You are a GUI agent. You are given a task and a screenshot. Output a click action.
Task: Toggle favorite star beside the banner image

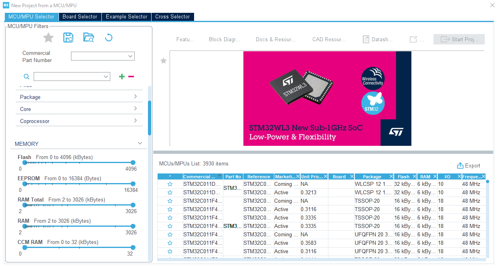tap(163, 61)
